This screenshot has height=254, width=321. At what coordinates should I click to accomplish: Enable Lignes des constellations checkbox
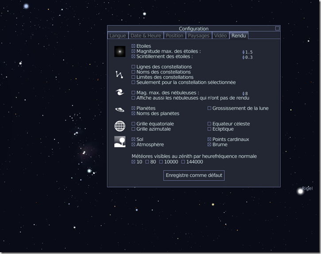(x=134, y=67)
